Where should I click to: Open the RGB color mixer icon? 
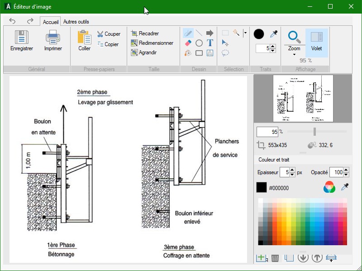(329, 187)
